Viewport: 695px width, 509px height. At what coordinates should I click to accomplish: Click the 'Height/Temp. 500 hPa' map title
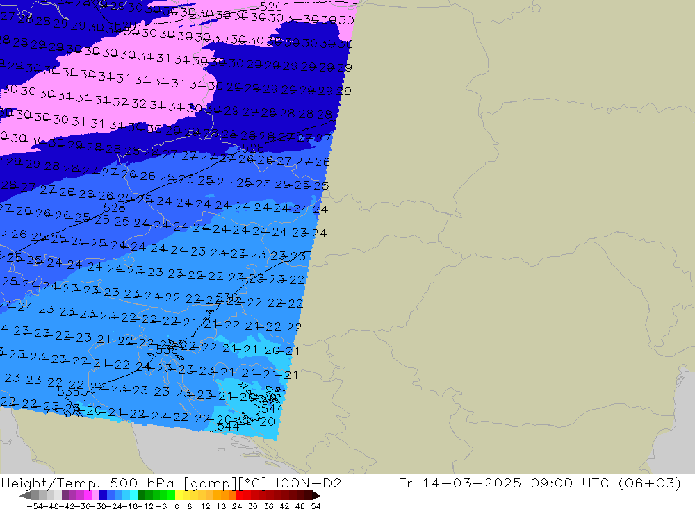tap(89, 483)
